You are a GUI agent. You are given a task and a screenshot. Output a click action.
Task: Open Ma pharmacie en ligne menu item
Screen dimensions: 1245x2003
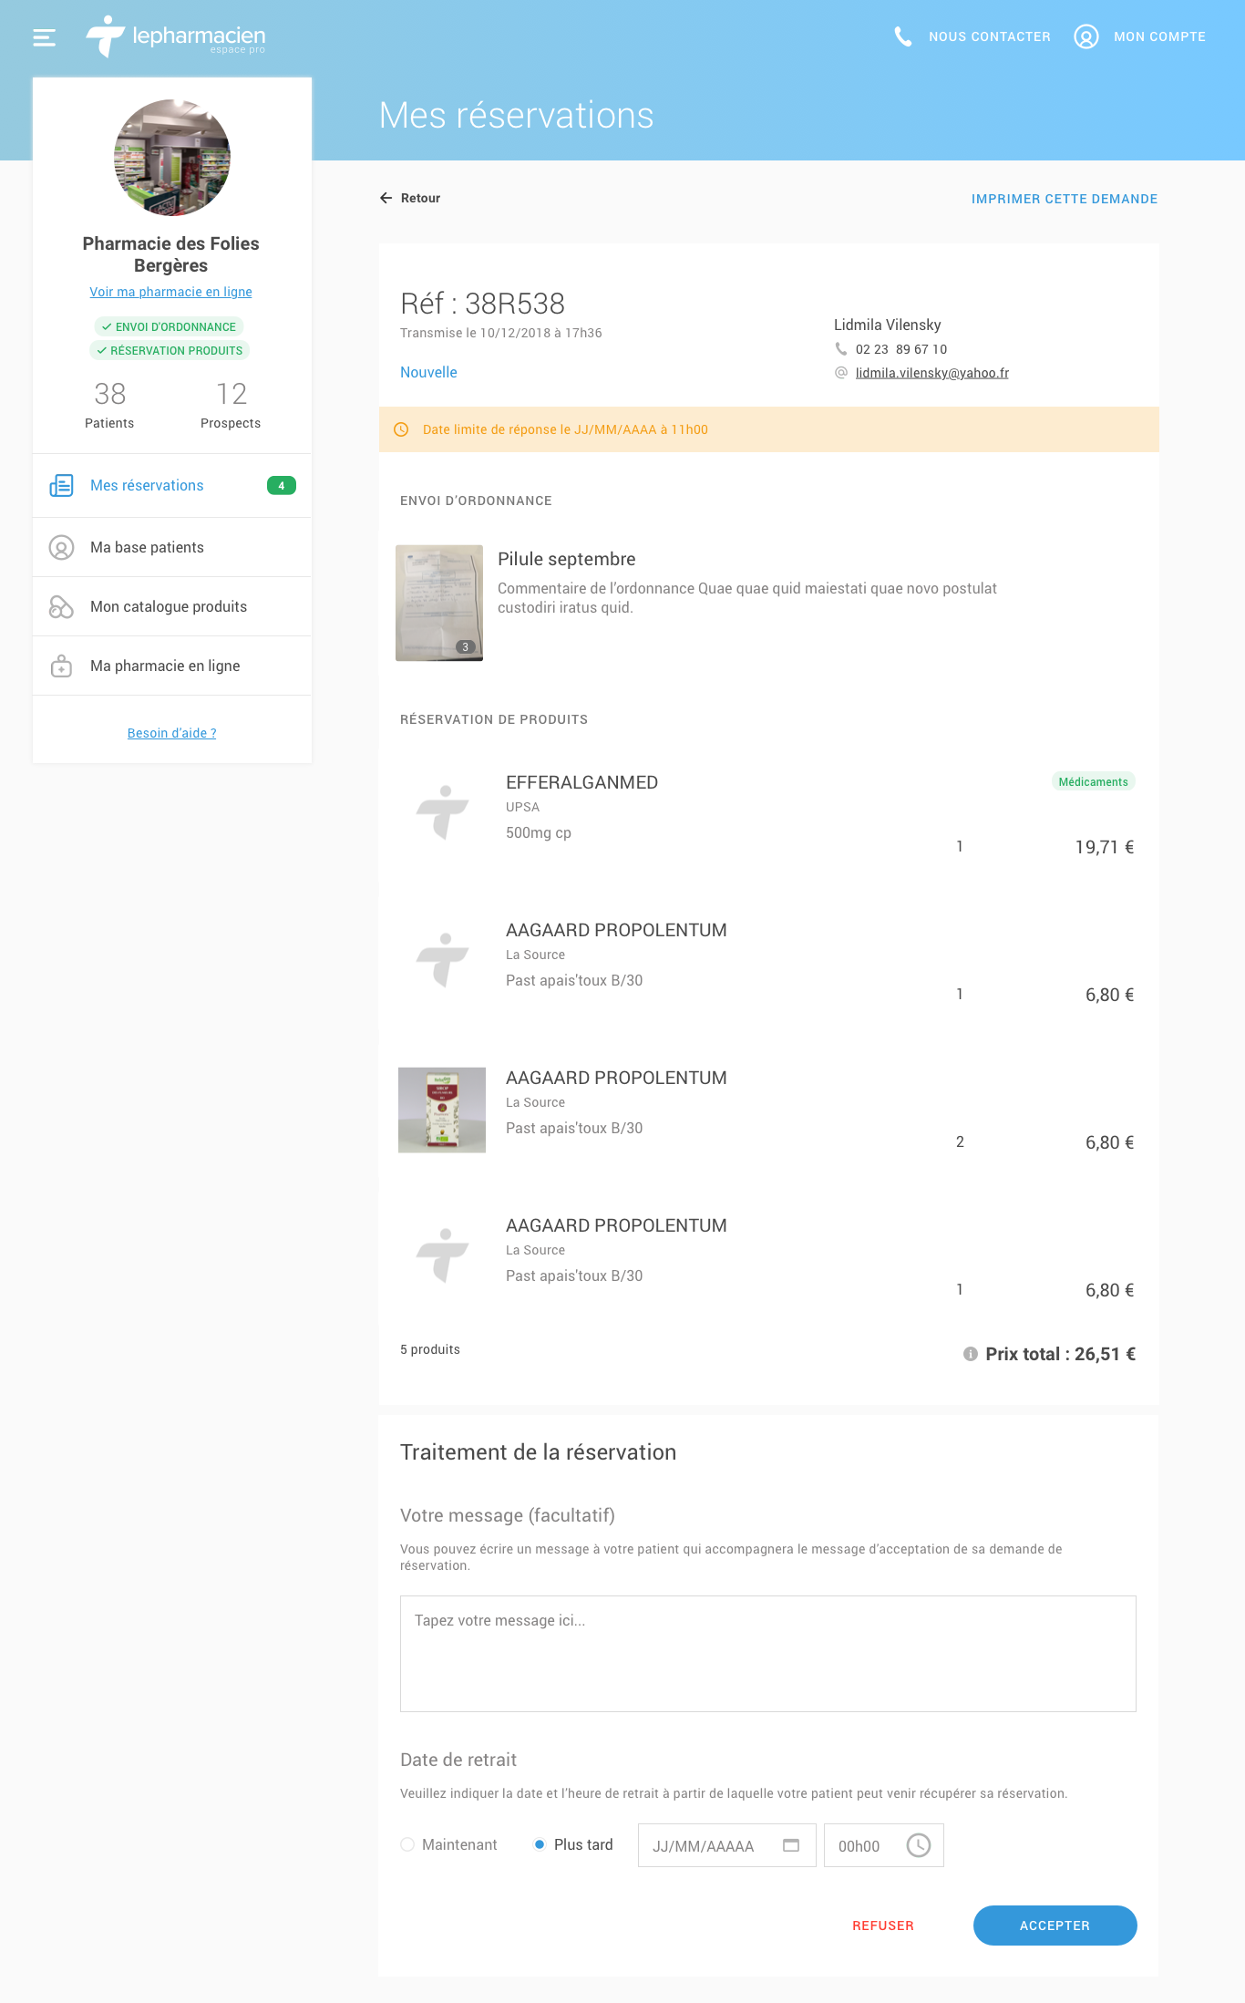point(172,666)
